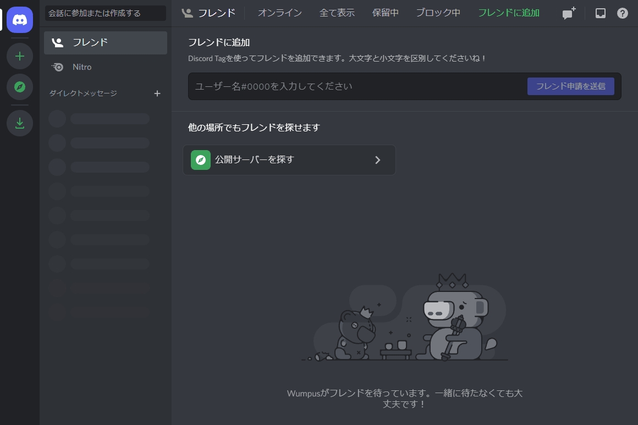The height and width of the screenshot is (425, 638).
Task: Open the Discord home icon
Action: [x=20, y=20]
